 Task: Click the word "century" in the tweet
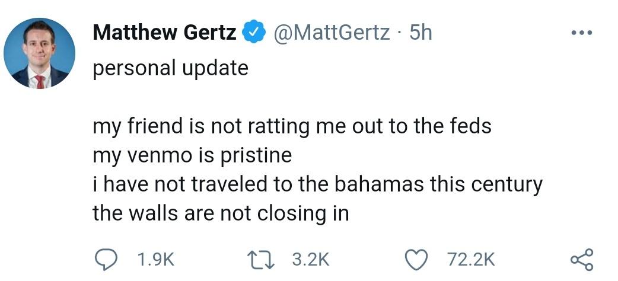(x=506, y=184)
